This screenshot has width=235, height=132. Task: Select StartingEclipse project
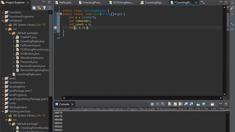[x=18, y=107]
